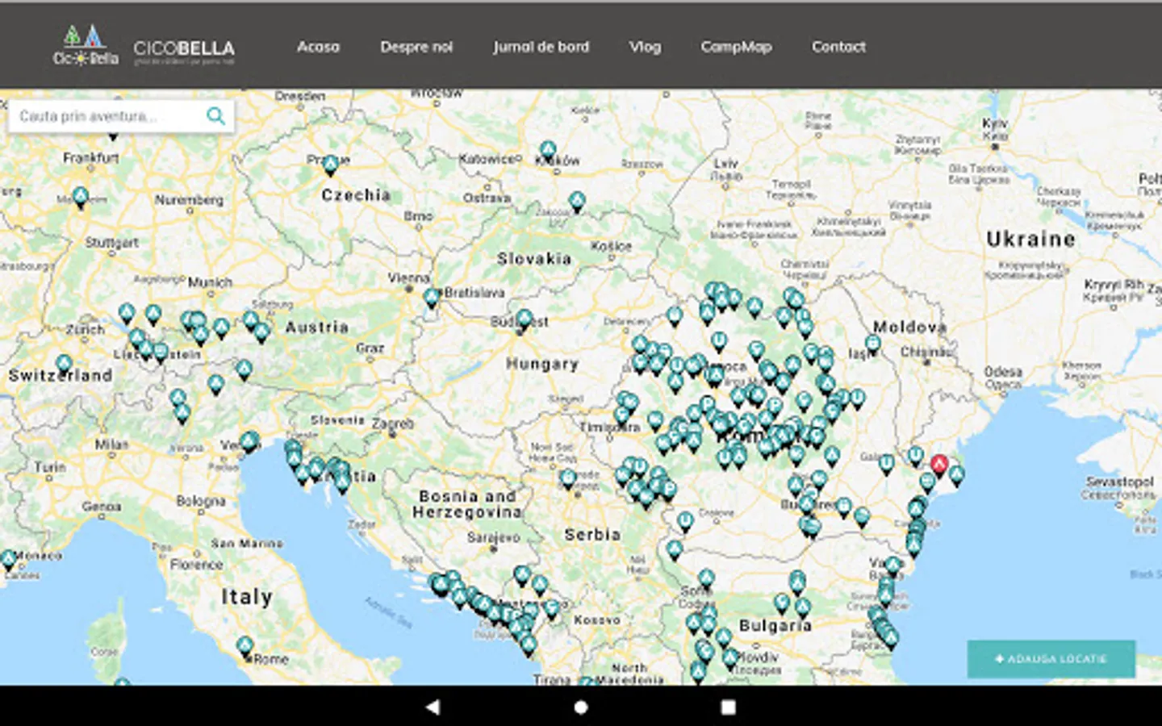Click the Bosnia and Herzegovina map label

click(x=467, y=504)
